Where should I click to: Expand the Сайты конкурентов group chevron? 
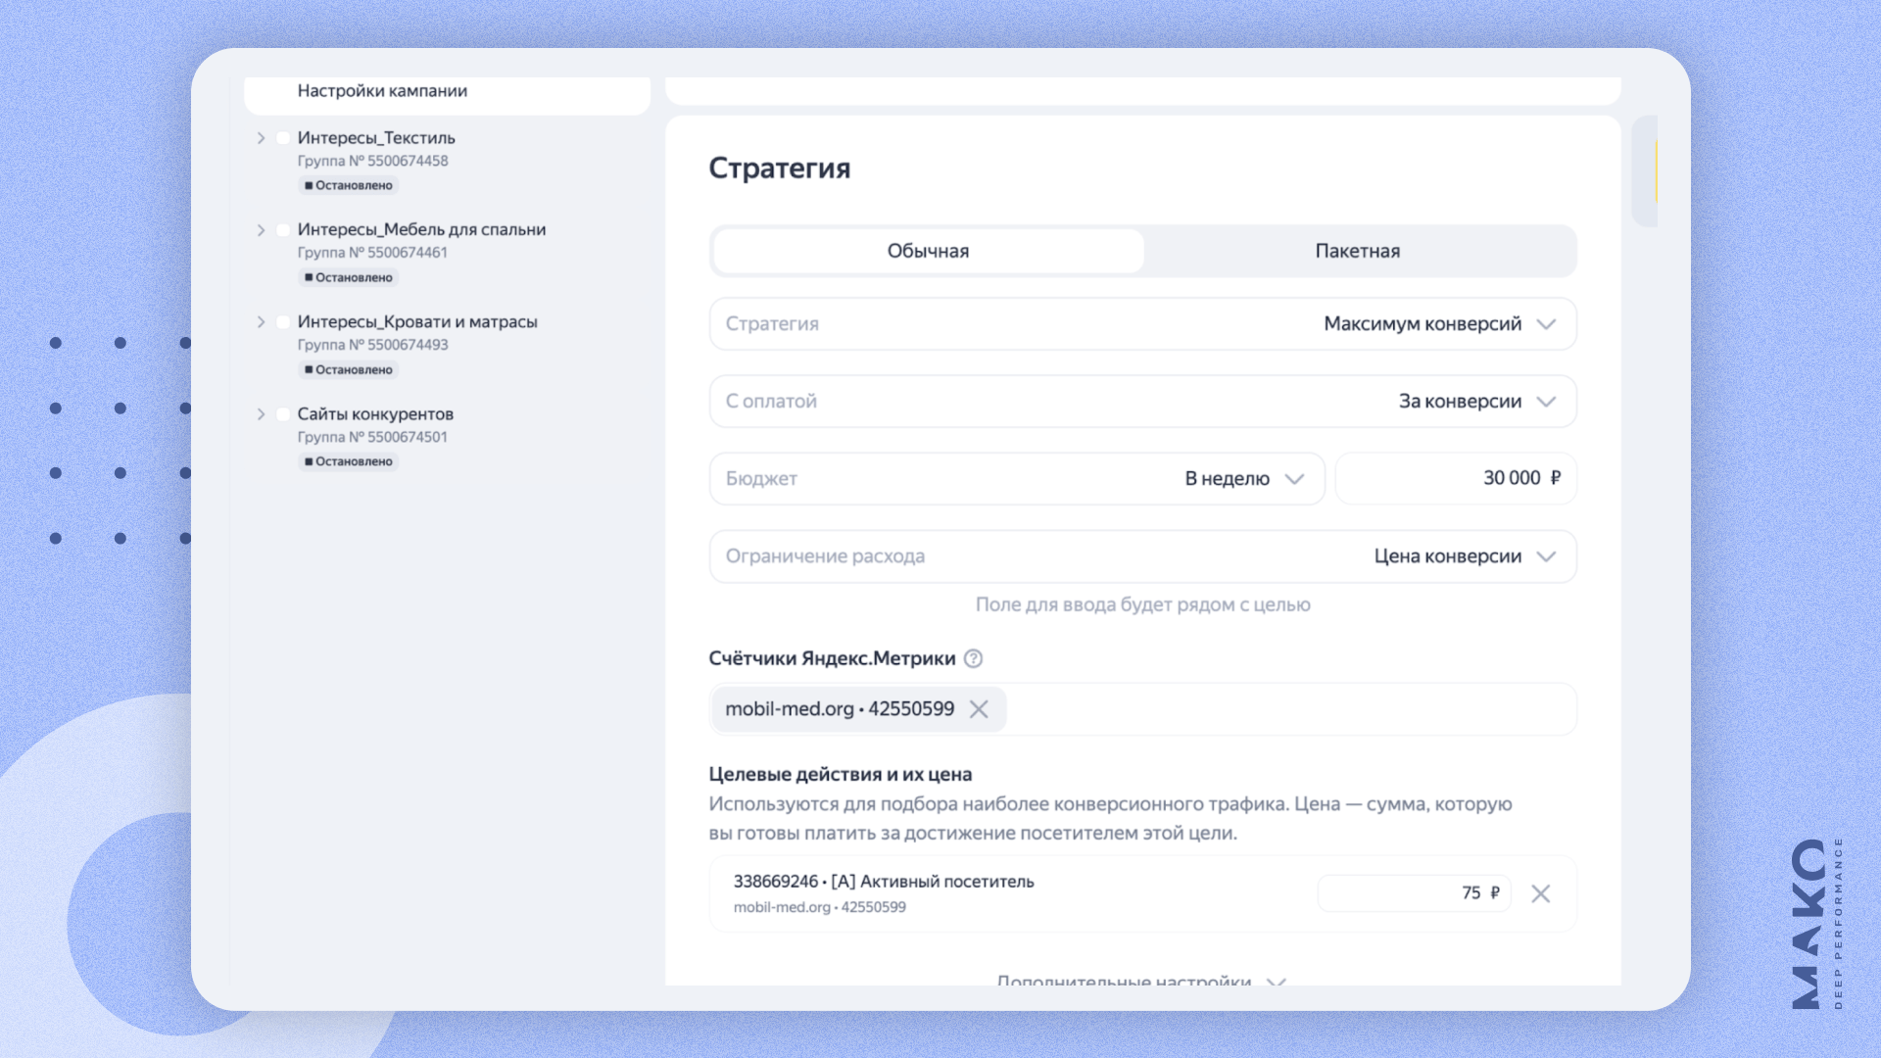pyautogui.click(x=261, y=414)
